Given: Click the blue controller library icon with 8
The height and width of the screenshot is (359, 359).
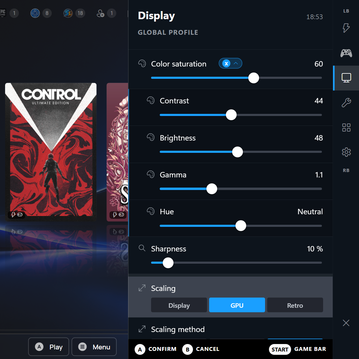Looking at the screenshot, I should tap(35, 13).
